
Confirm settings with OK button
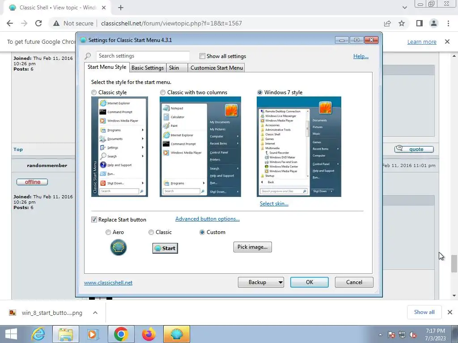(310, 282)
